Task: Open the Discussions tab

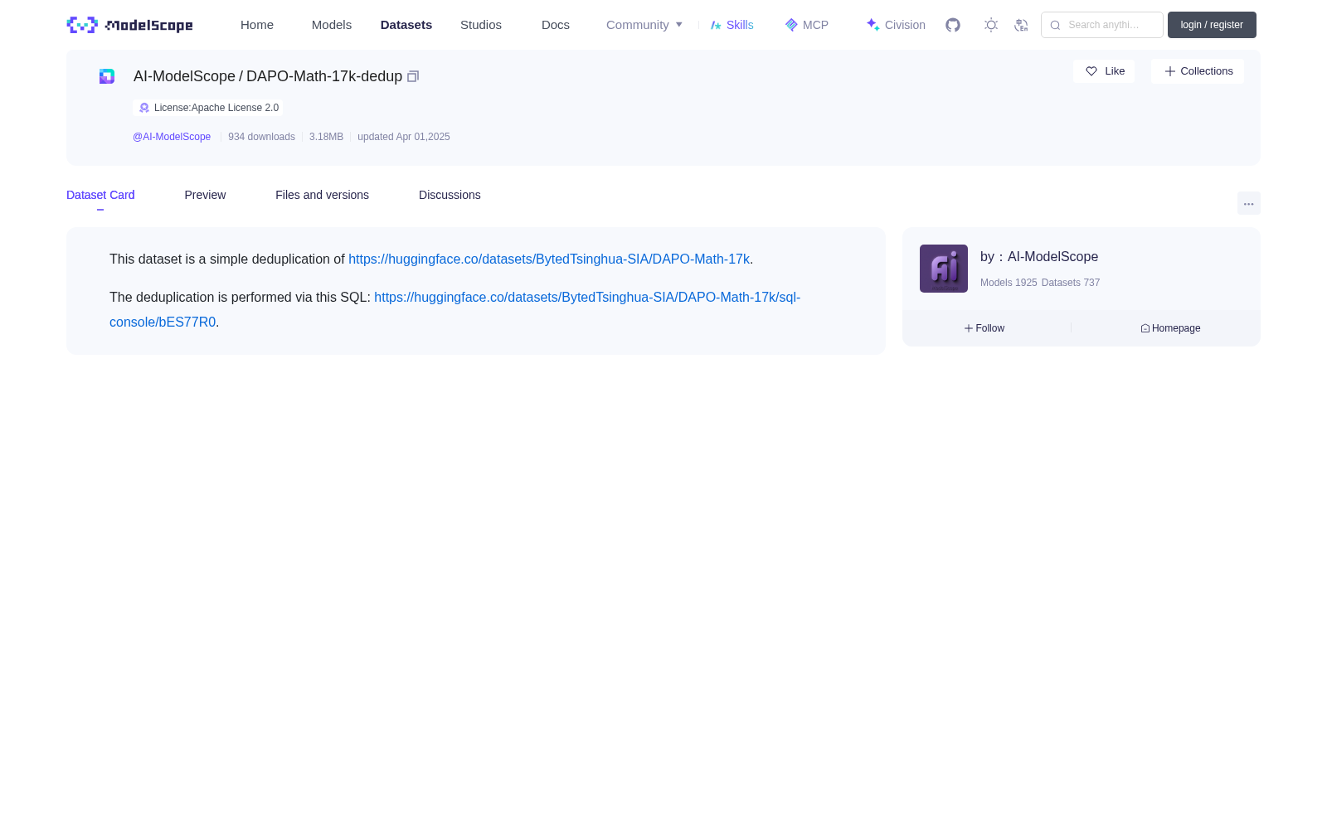Action: tap(450, 195)
